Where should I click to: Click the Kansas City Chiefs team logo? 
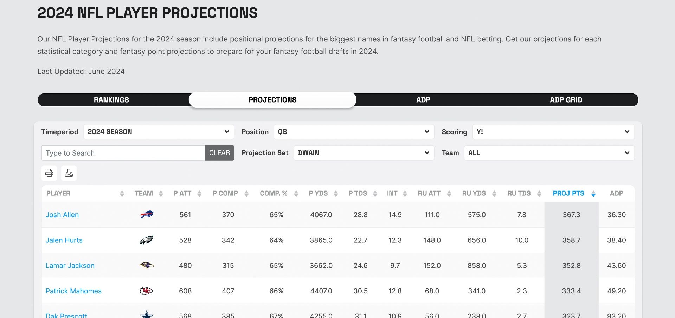(147, 291)
